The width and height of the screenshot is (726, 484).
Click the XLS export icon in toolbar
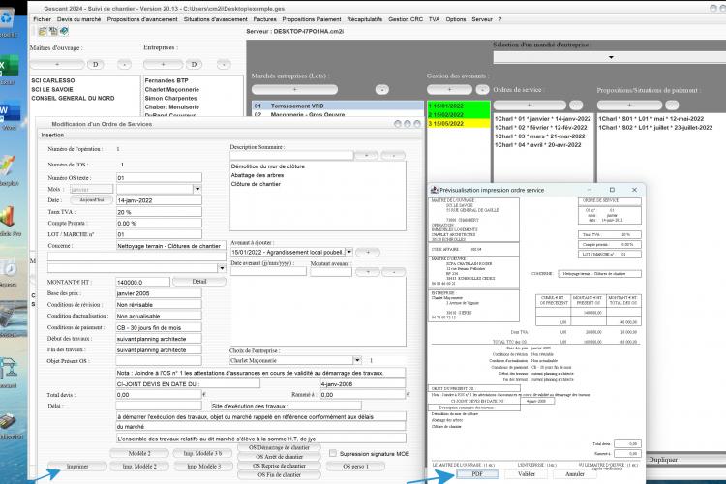53,32
